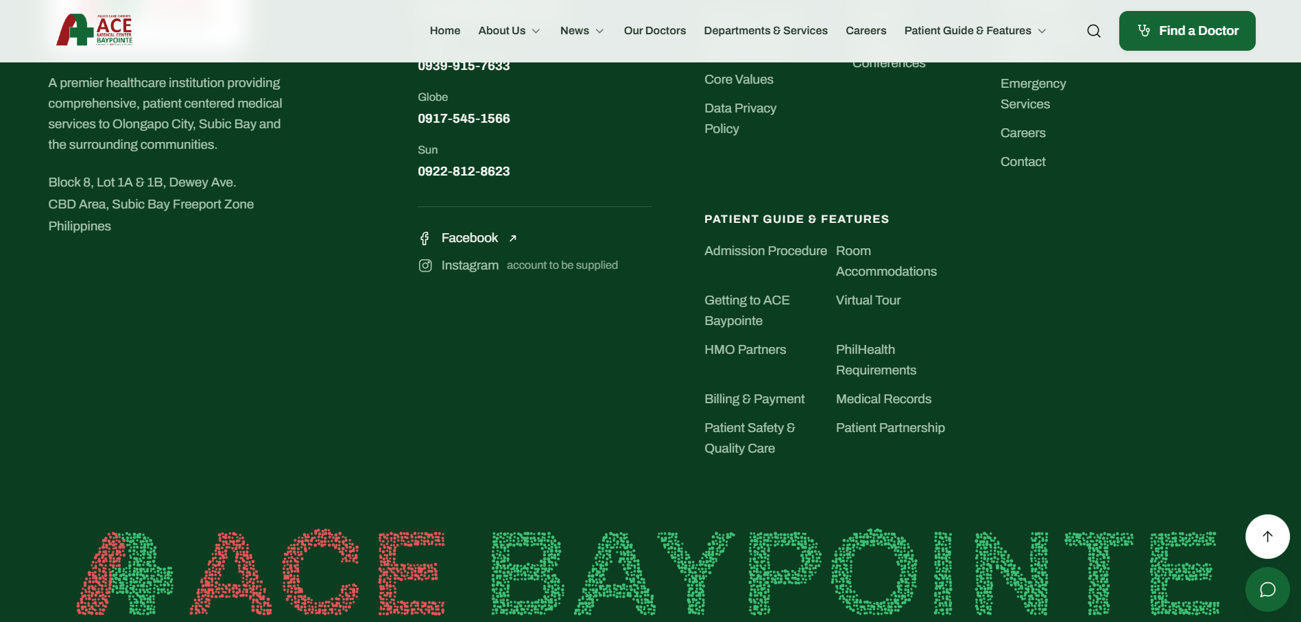1301x622 pixels.
Task: Open Getting to ACE Baypointe link
Action: (x=747, y=311)
